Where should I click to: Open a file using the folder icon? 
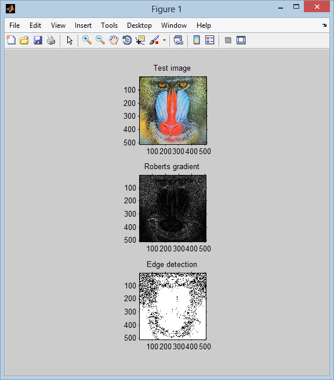coord(24,40)
